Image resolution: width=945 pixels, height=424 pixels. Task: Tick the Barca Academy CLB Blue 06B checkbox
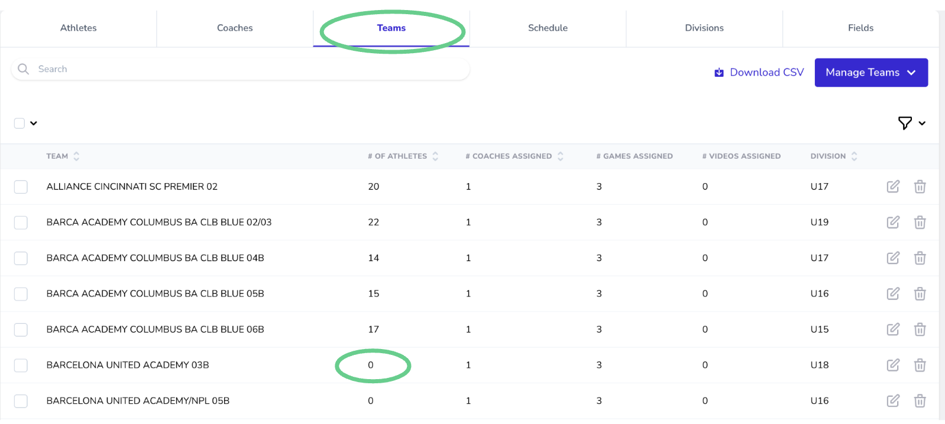click(x=21, y=330)
